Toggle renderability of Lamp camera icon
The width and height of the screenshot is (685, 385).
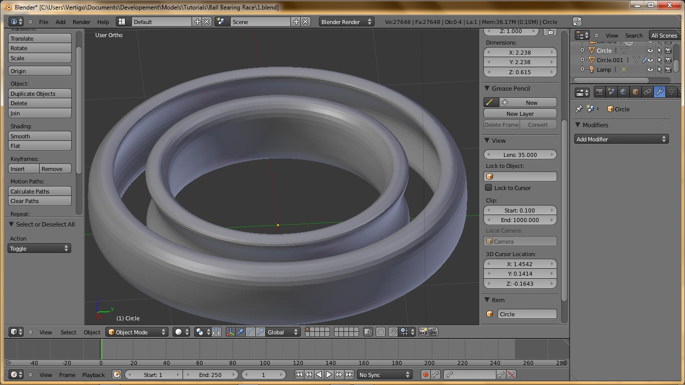[x=668, y=69]
